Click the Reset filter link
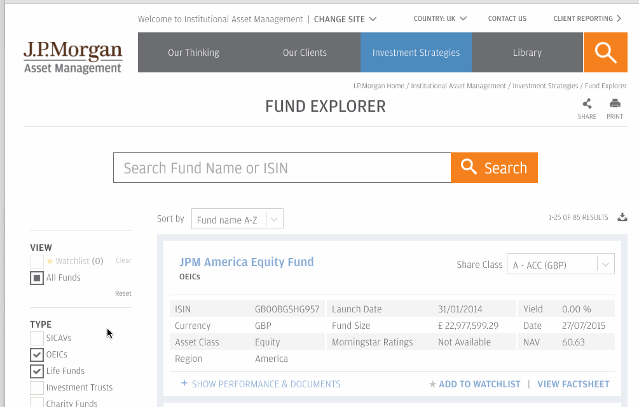The height and width of the screenshot is (407, 639). 123,293
